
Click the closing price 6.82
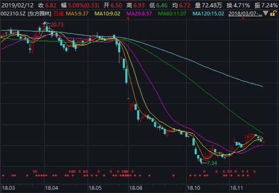click(x=51, y=6)
